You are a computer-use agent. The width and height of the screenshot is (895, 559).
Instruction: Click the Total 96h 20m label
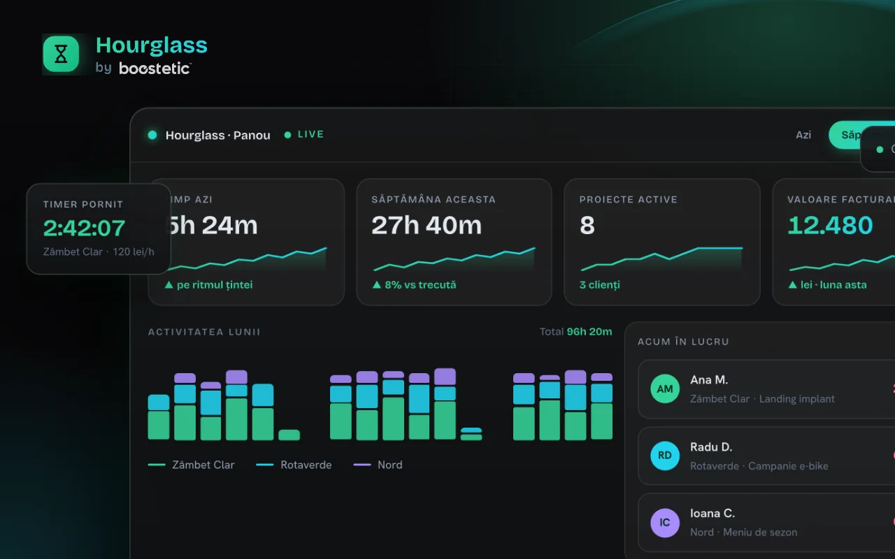click(x=575, y=331)
